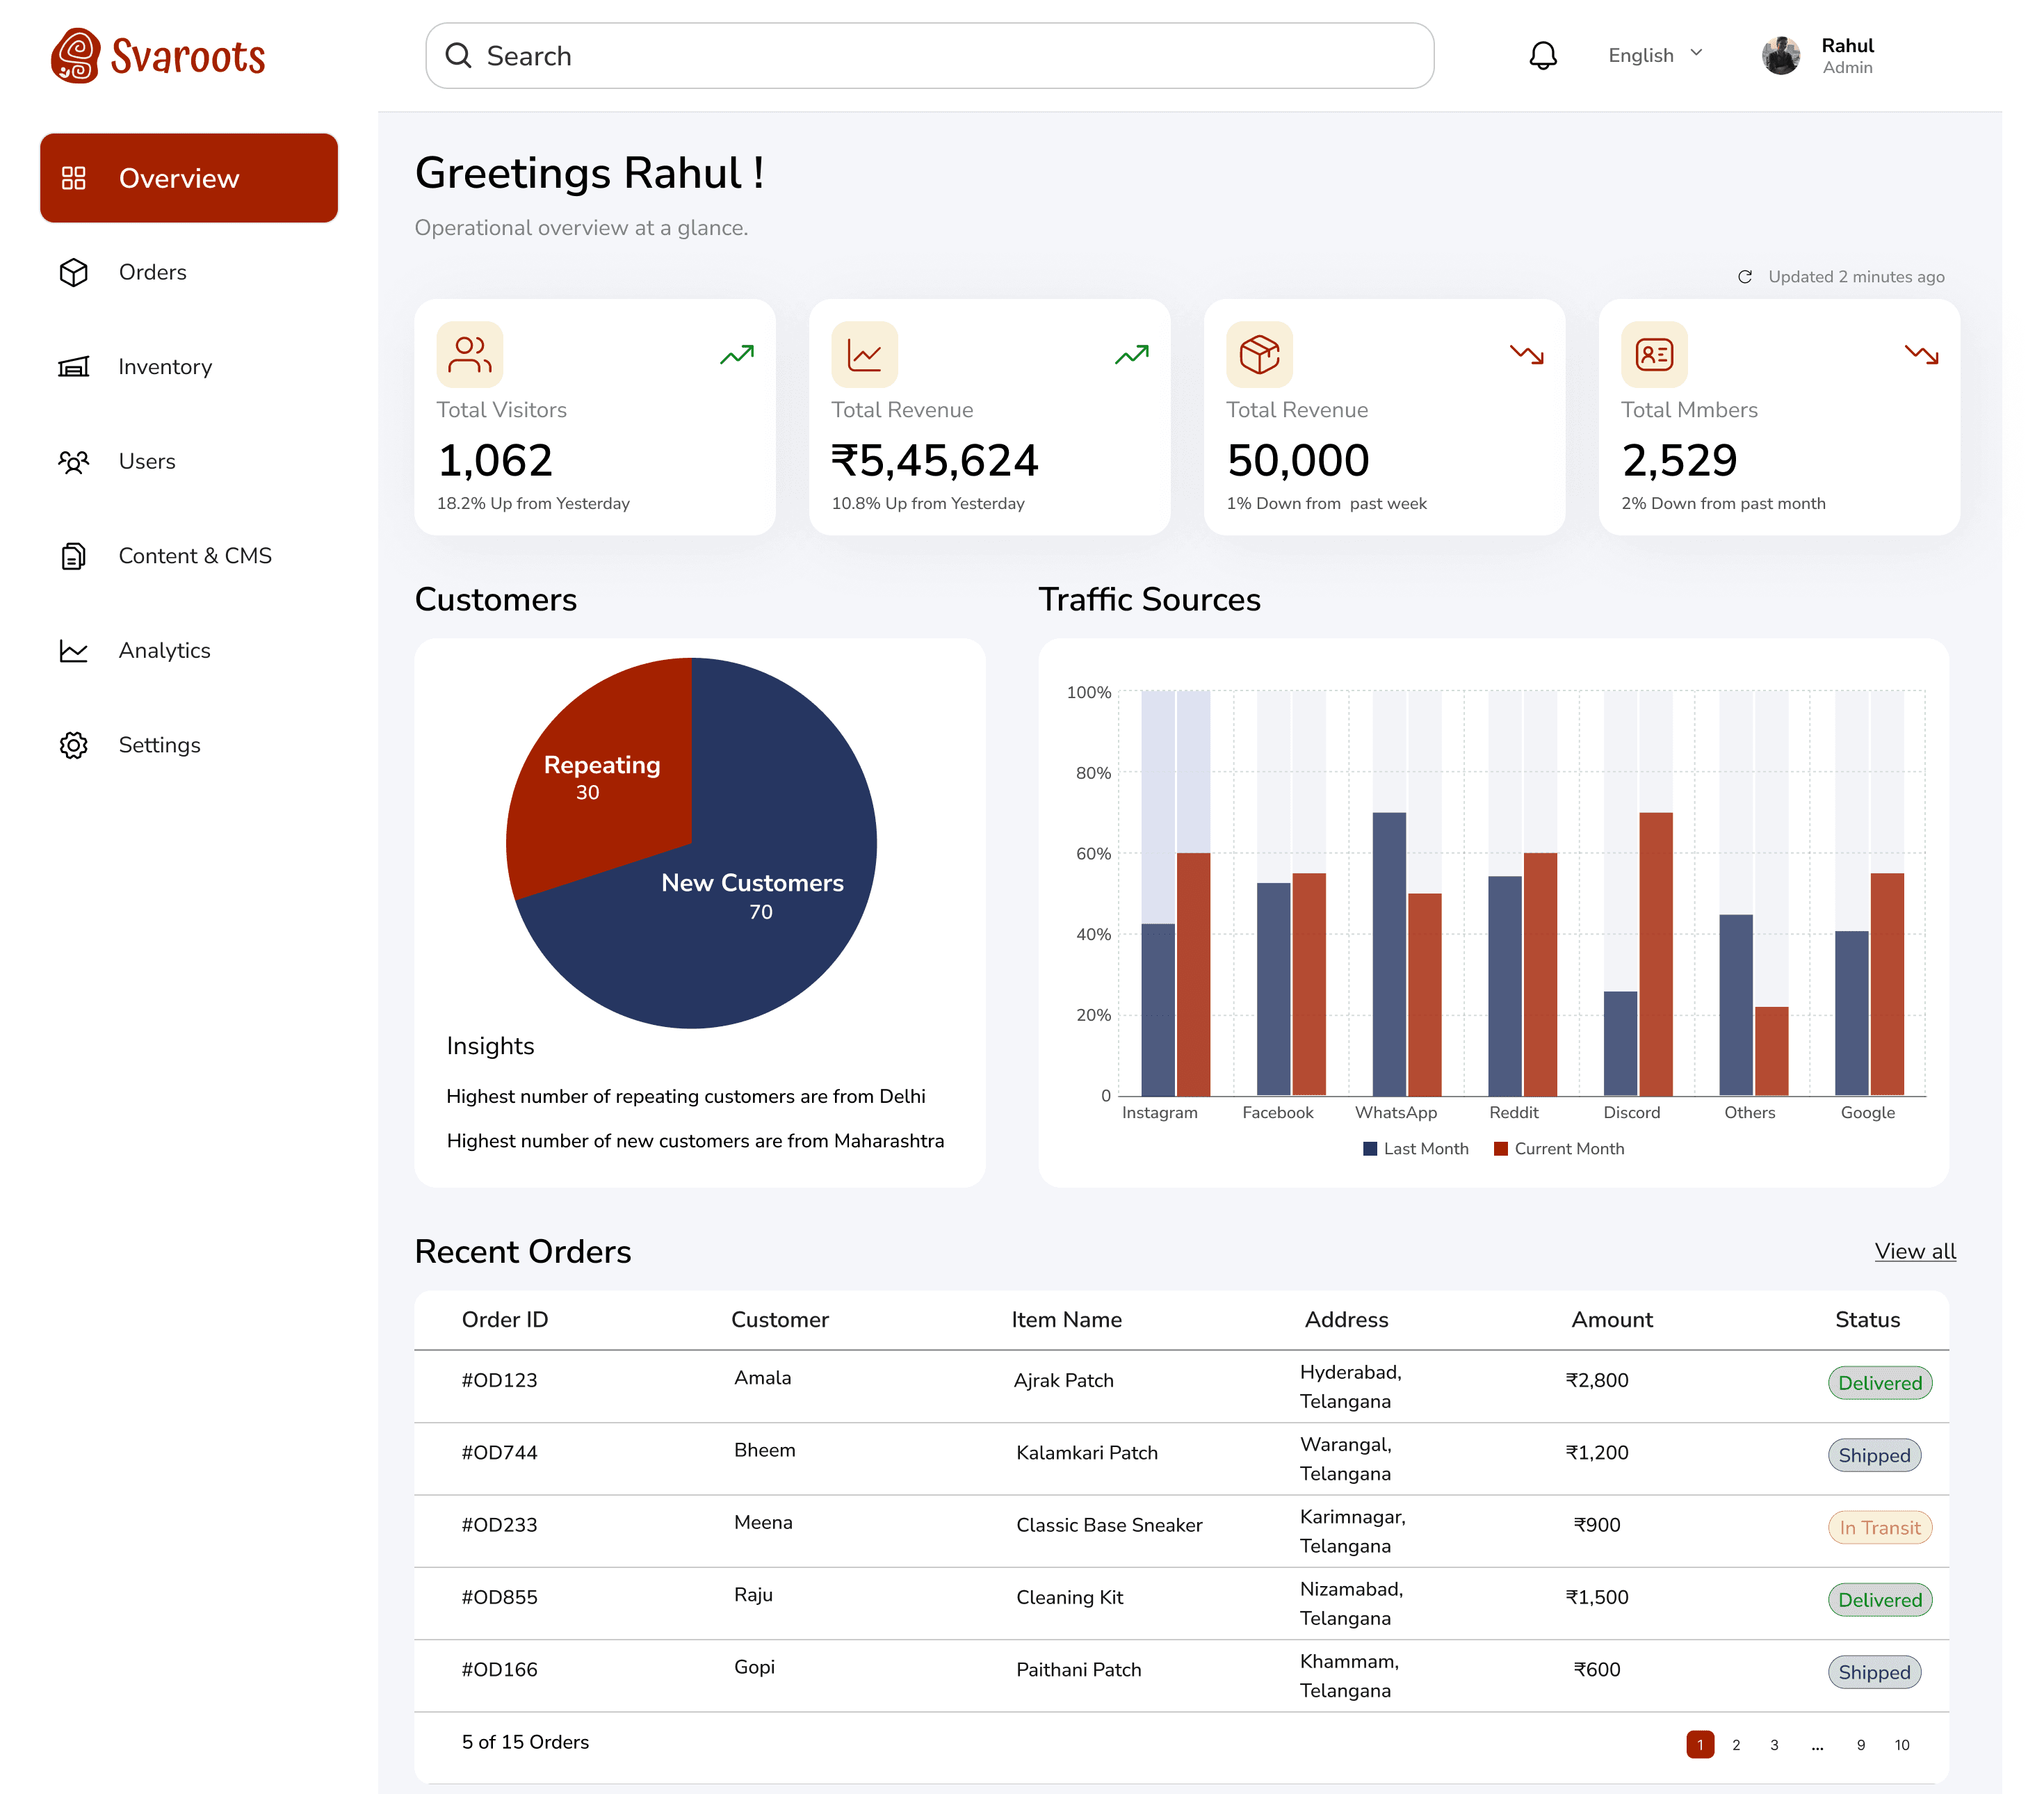Viewport: 2044px width, 1794px height.
Task: Click the 50,000 card box icon
Action: (1259, 354)
